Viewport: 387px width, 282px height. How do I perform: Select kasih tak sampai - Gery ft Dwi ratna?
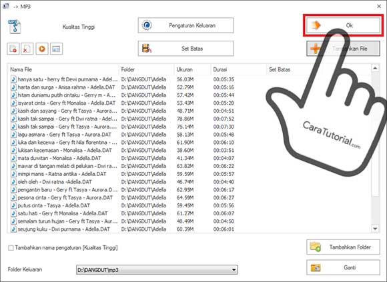67,119
